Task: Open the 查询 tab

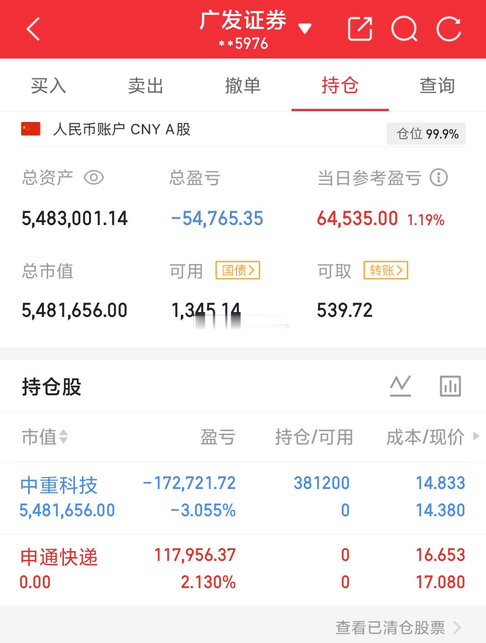Action: (437, 85)
